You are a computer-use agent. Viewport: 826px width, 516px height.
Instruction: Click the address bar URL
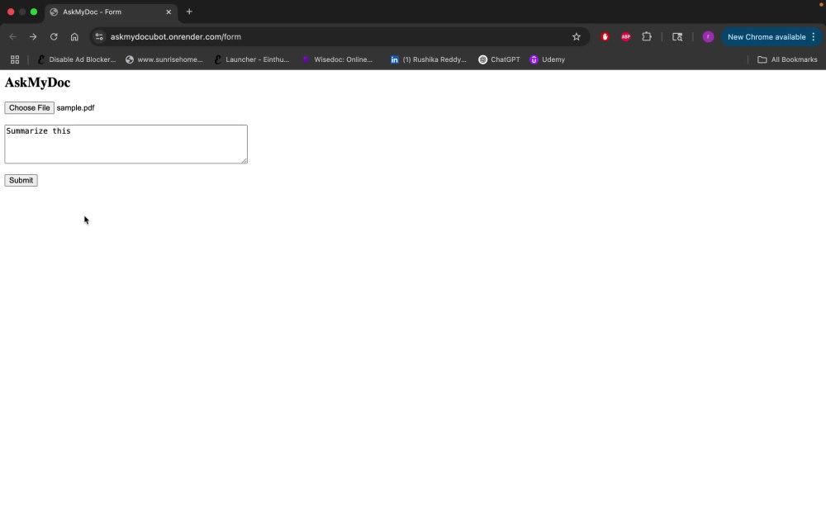(176, 37)
